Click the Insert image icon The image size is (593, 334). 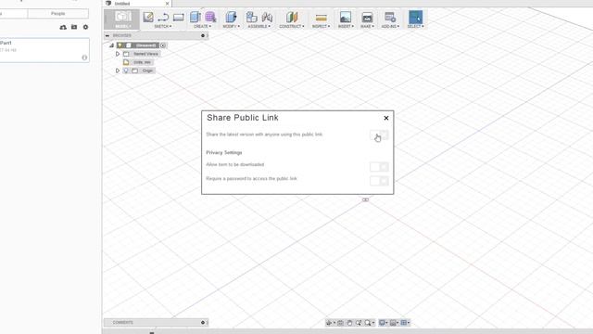pos(346,17)
